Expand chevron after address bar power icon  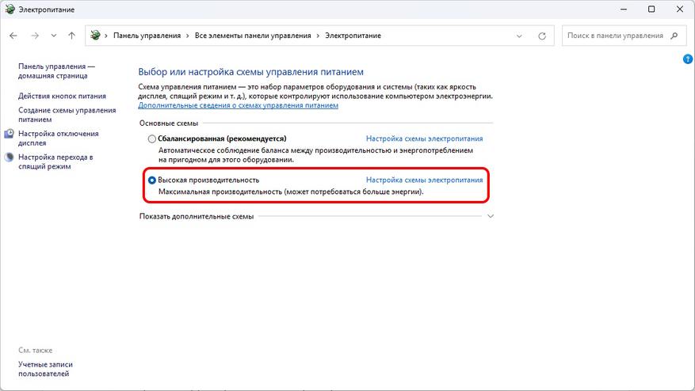click(106, 36)
